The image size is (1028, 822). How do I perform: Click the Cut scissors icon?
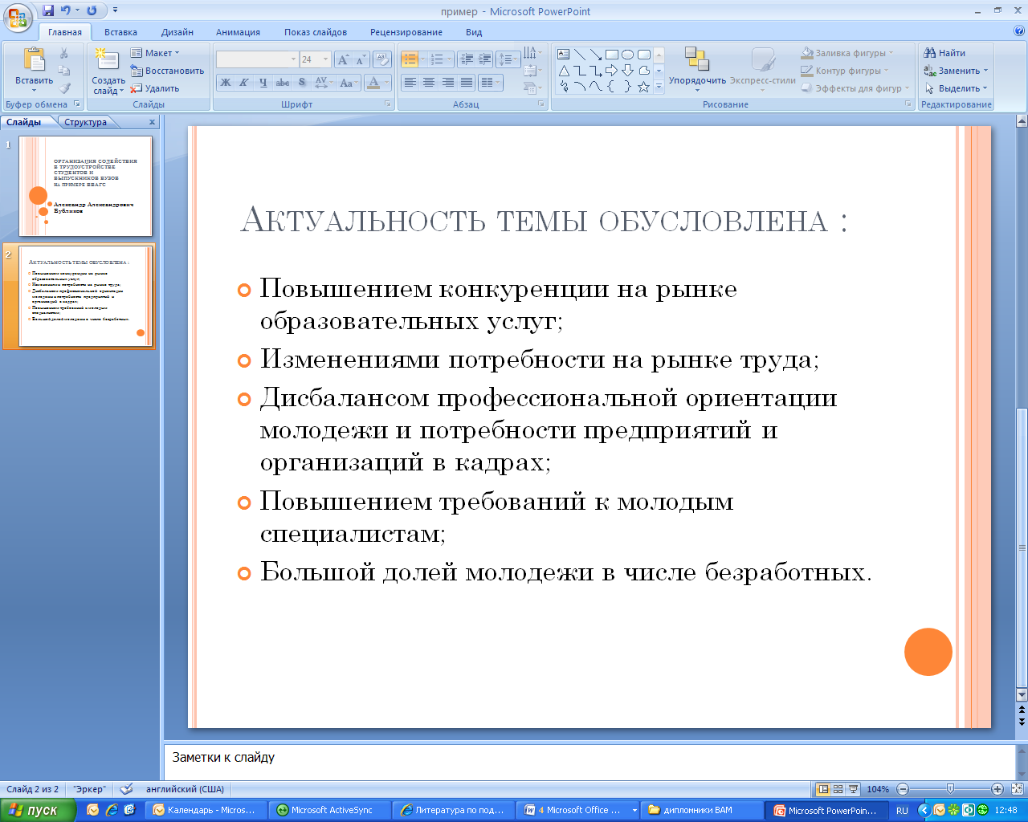pyautogui.click(x=64, y=53)
